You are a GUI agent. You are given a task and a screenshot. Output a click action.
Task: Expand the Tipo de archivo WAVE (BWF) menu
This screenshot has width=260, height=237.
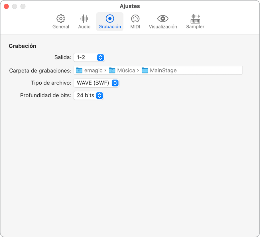coord(96,83)
